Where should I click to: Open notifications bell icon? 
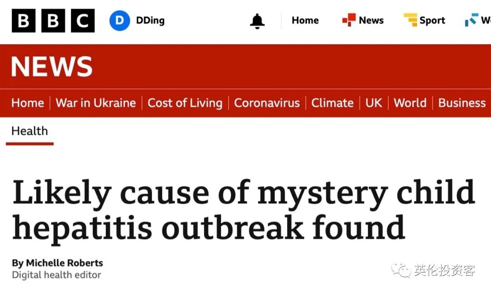[257, 21]
